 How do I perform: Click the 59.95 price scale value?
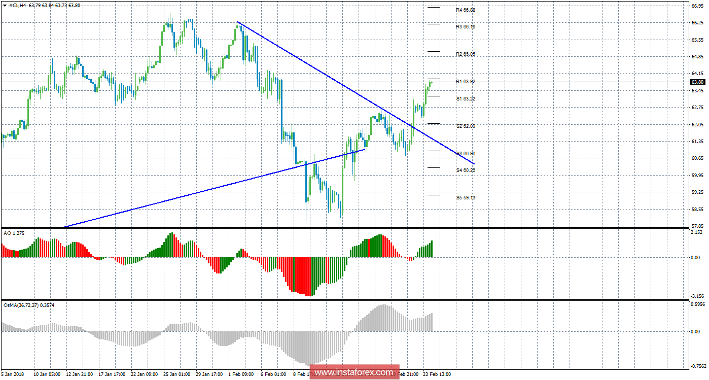[x=697, y=175]
